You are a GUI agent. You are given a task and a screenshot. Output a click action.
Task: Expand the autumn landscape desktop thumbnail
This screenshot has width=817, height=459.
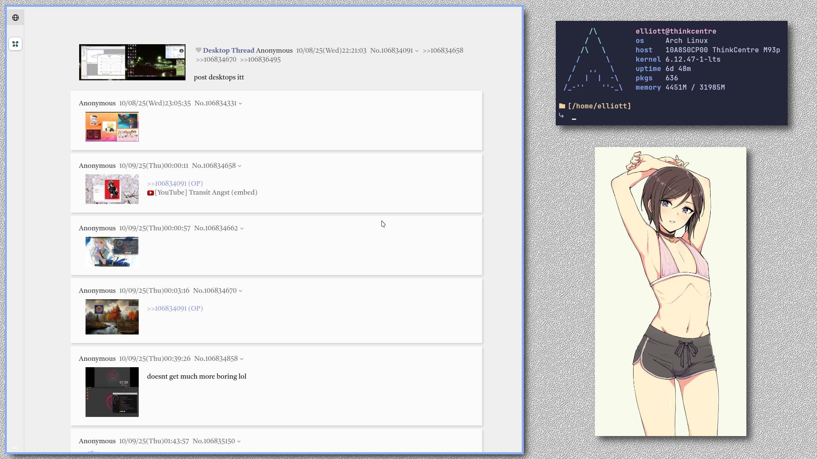(112, 317)
